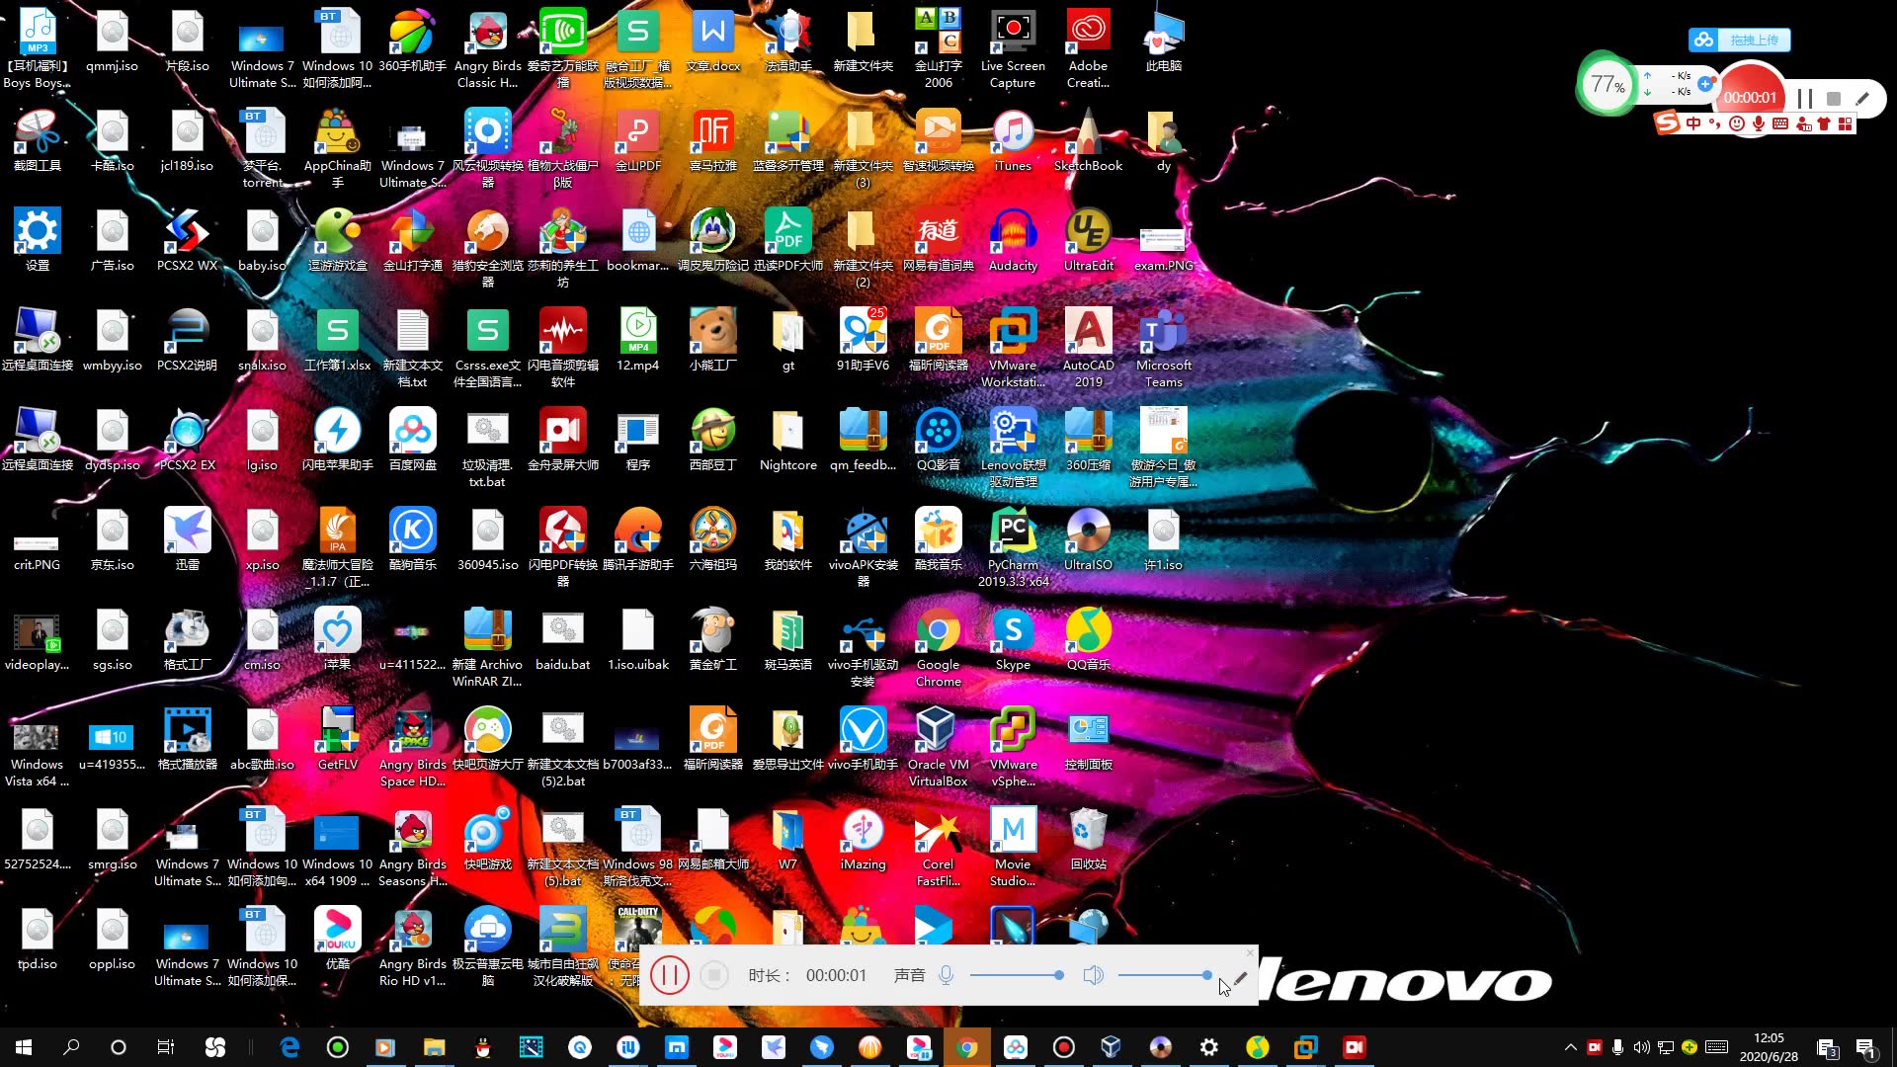
Task: Click the blue plus on the speed widget
Action: tap(1705, 83)
